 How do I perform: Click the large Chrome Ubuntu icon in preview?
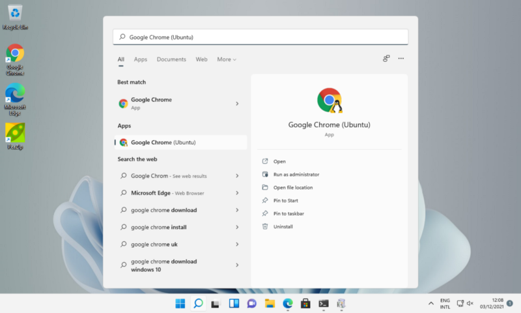[330, 100]
